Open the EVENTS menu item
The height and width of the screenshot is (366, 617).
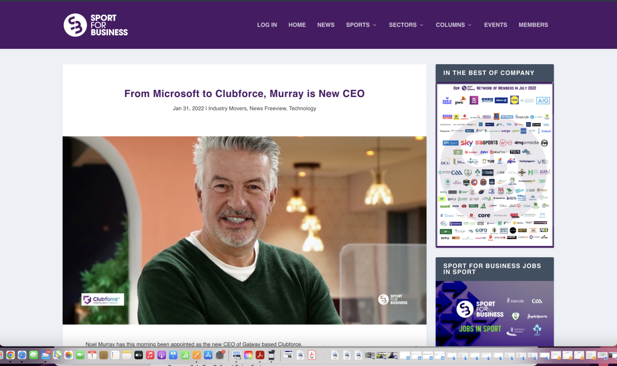[496, 25]
